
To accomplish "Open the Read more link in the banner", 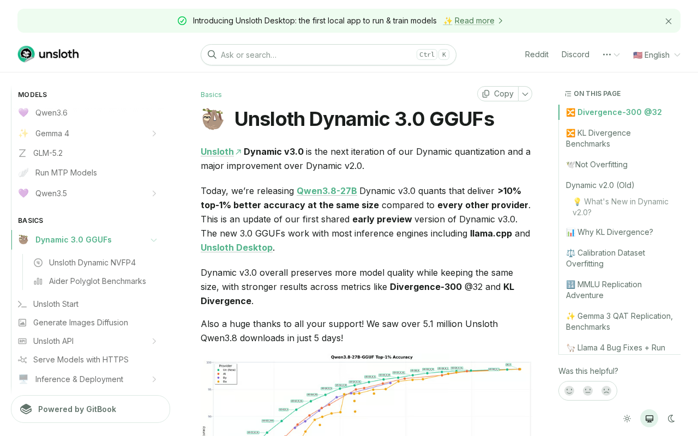I will pos(474,21).
